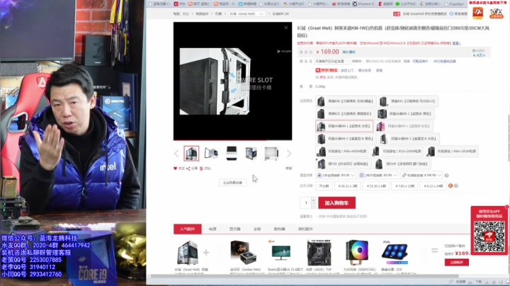This screenshot has width=510, height=286.
Task: Click the report link below the gallery
Action: pyautogui.click(x=288, y=168)
